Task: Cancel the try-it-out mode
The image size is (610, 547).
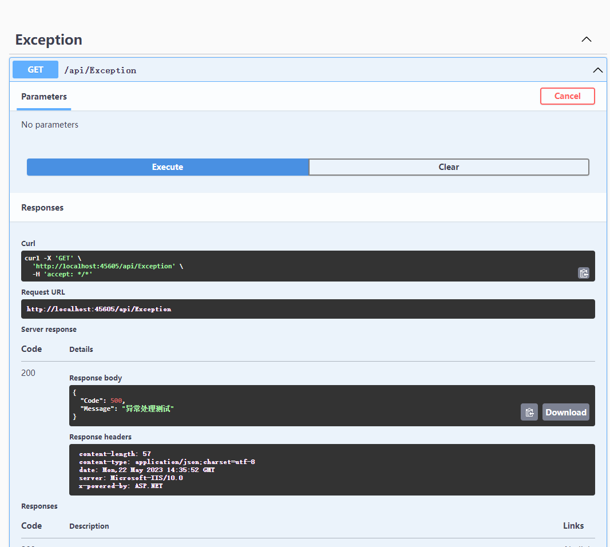Action: (x=567, y=96)
